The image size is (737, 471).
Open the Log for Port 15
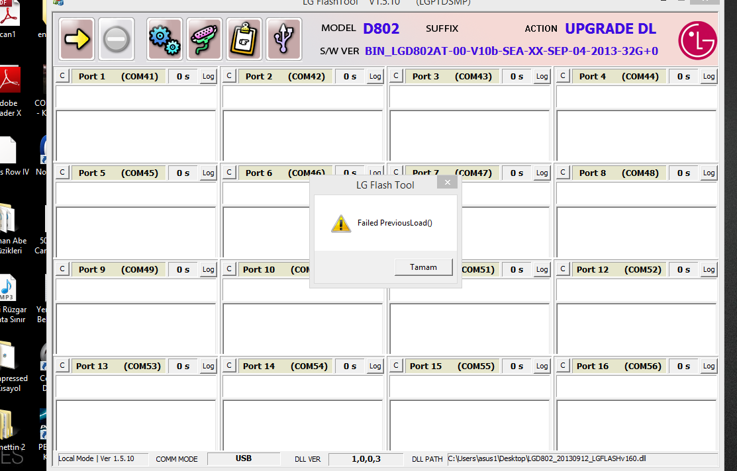pyautogui.click(x=542, y=366)
